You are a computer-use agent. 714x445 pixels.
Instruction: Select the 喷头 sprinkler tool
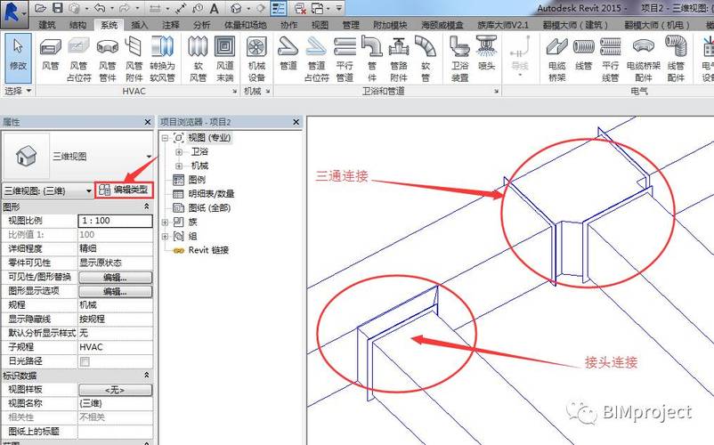click(x=486, y=54)
